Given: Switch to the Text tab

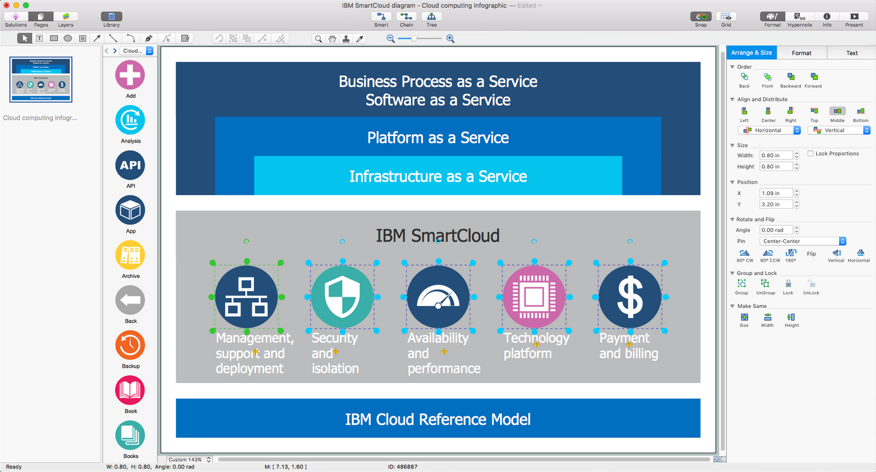Looking at the screenshot, I should [852, 53].
